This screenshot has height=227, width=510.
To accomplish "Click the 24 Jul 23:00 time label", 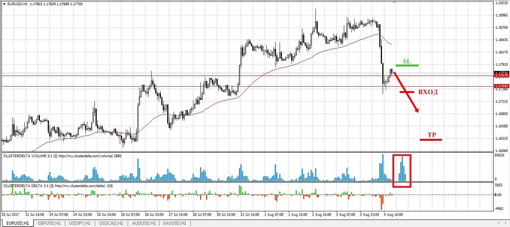I will 83,215.
